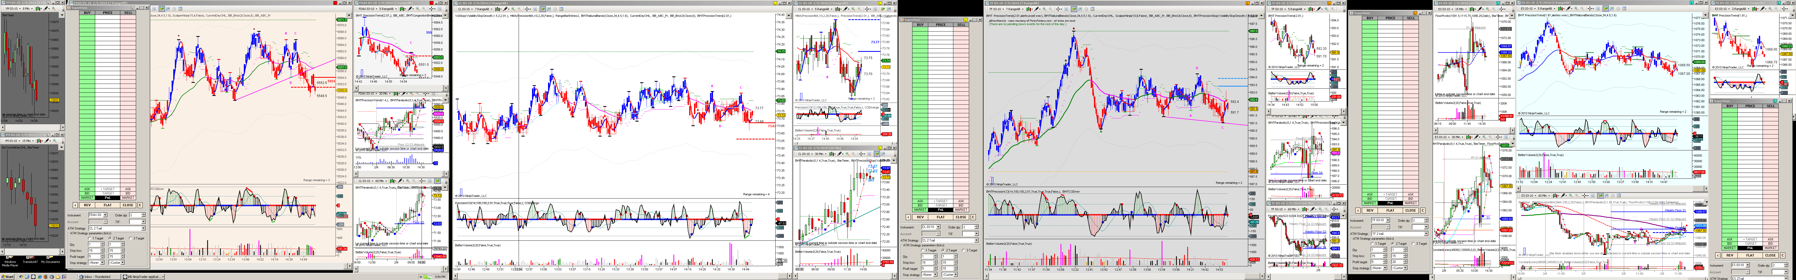Open the Instrument dropdown in FDAX SuperDOM

(98, 215)
